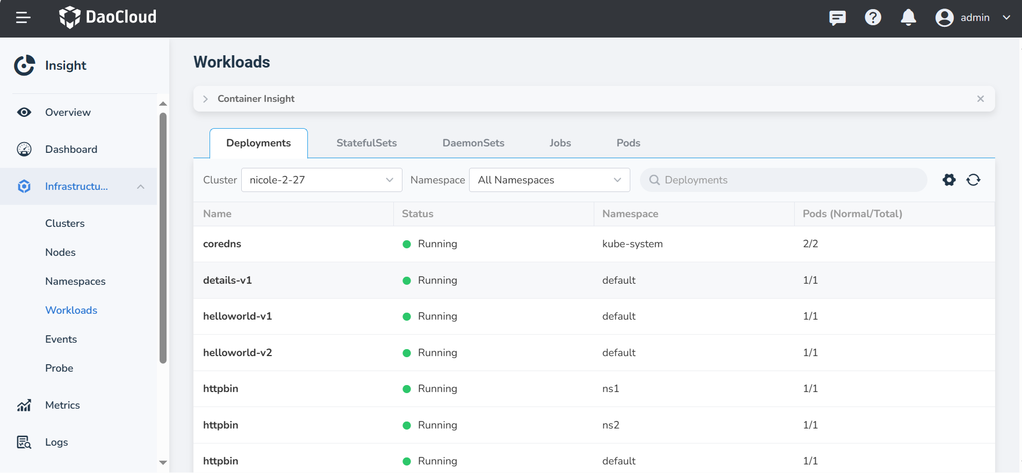Switch to the DaemonSets tab
Viewport: 1022px width, 473px height.
tap(473, 143)
